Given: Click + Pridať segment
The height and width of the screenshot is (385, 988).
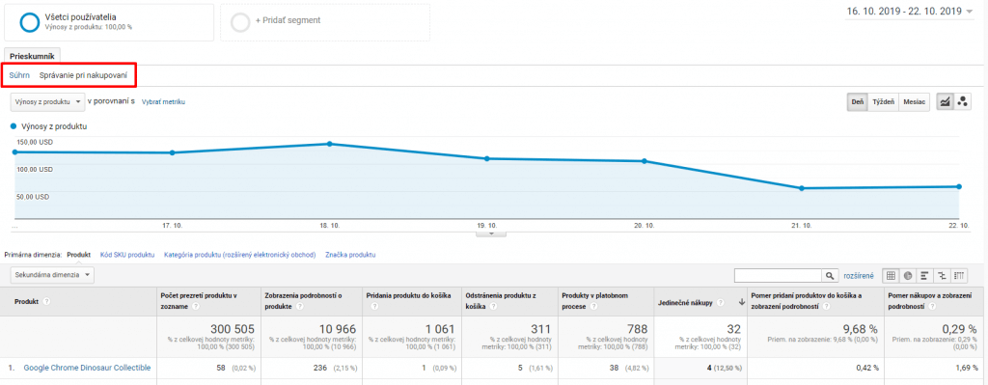Looking at the screenshot, I should pyautogui.click(x=288, y=20).
